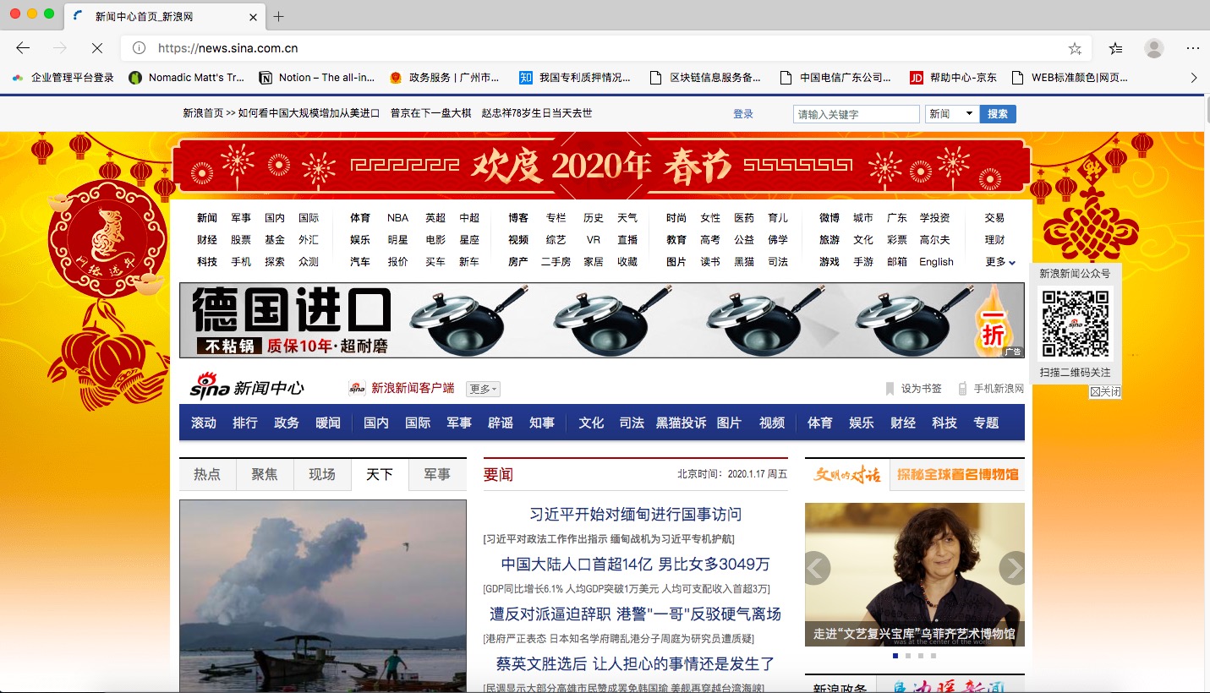
Task: Click the 登录 login link
Action: click(743, 114)
